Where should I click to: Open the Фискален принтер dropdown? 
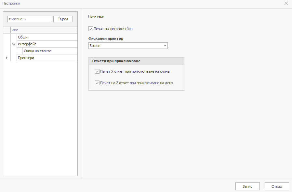[128, 46]
